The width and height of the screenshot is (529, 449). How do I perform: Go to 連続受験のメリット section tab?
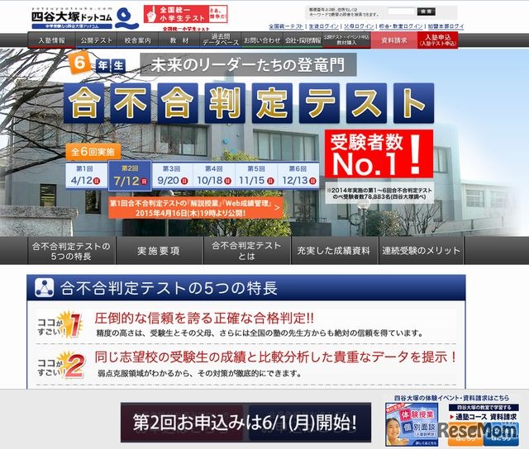422,251
